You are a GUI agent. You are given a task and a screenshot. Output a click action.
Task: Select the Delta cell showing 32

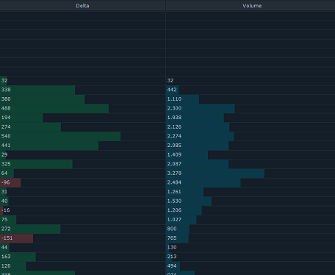[x=4, y=80]
